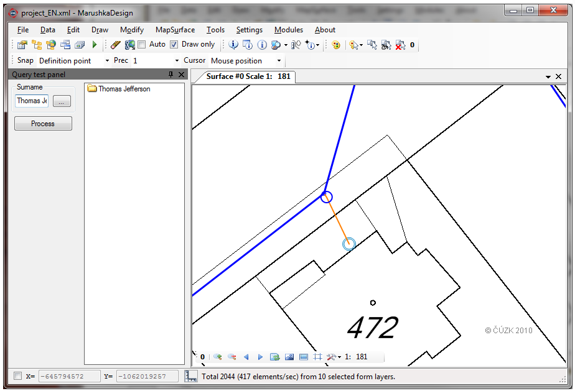
Task: Click the project properties icon in toolbar
Action: pos(22,45)
